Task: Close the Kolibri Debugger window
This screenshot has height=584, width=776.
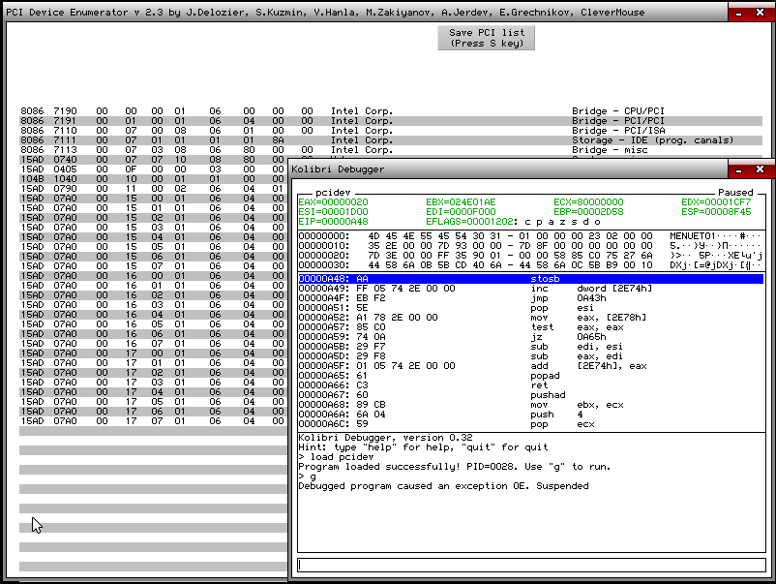Action: click(x=761, y=169)
